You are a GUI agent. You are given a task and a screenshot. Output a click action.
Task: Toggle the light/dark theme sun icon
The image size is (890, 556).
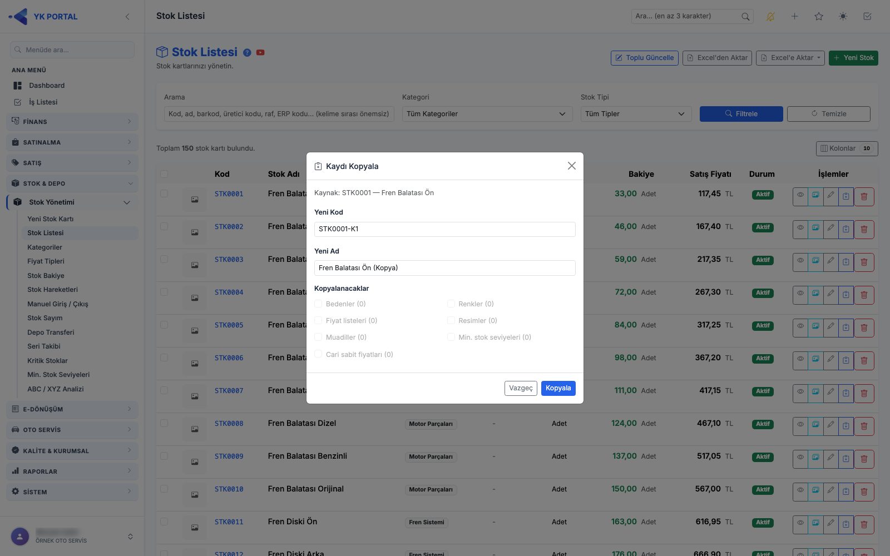(x=843, y=17)
